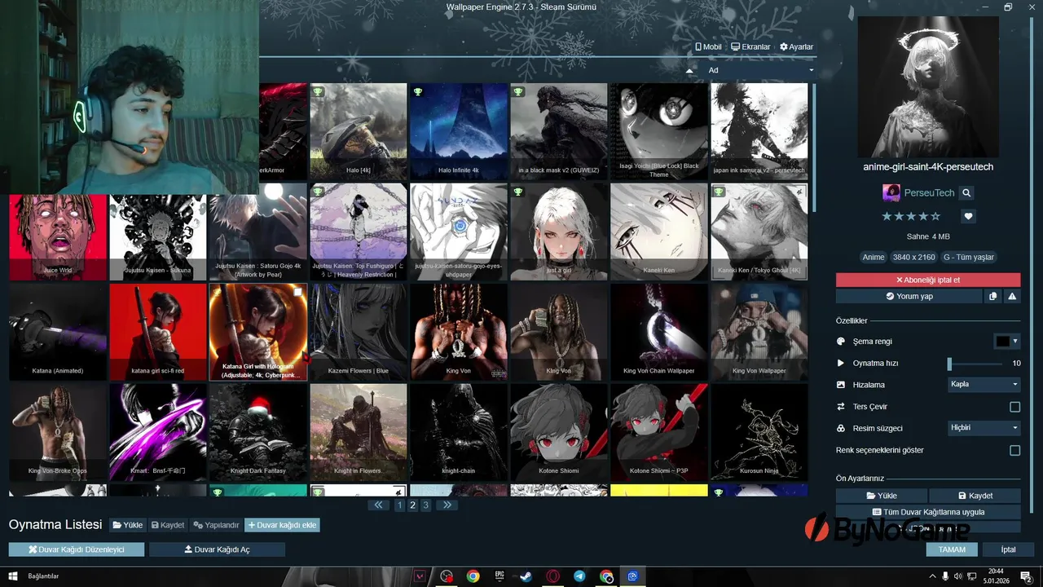
Task: Mark the wallpaper as favorite with the heart icon
Action: (968, 217)
